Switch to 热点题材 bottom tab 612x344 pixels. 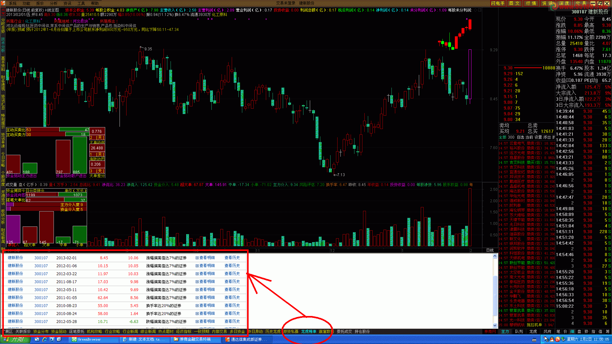click(166, 332)
